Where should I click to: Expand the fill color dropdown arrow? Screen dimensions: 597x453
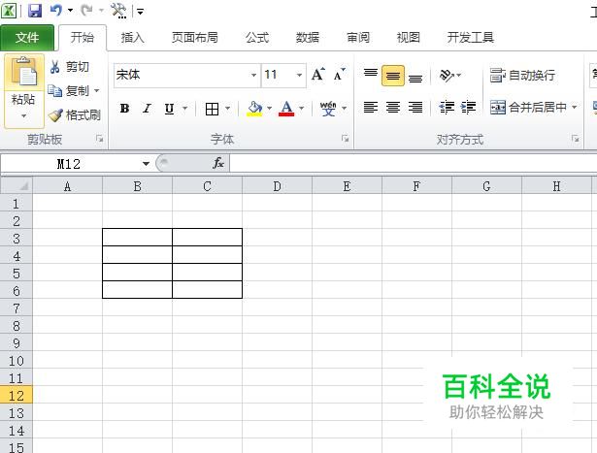click(270, 109)
